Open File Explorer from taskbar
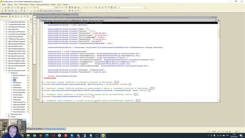 click(x=28, y=135)
